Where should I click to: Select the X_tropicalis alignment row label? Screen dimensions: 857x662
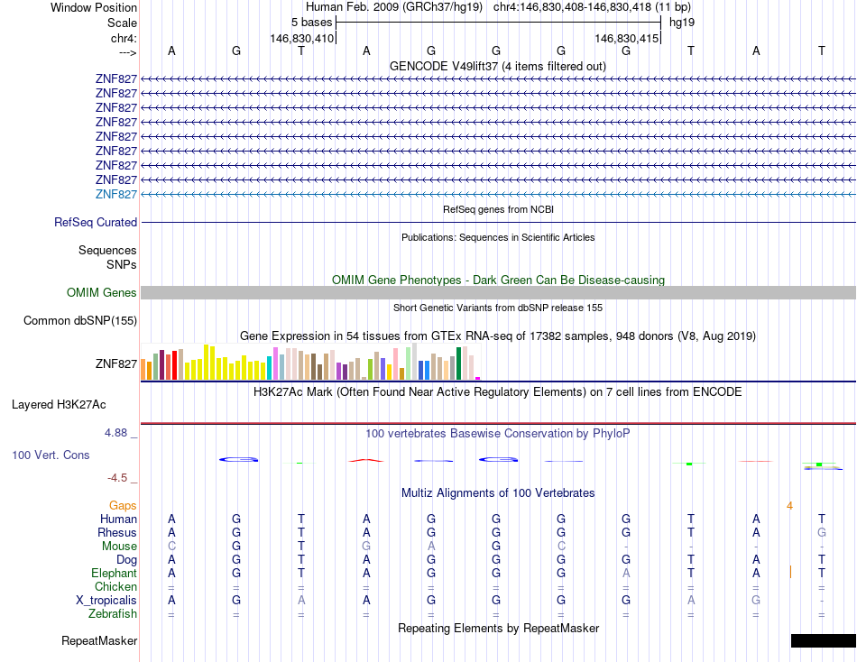point(106,601)
